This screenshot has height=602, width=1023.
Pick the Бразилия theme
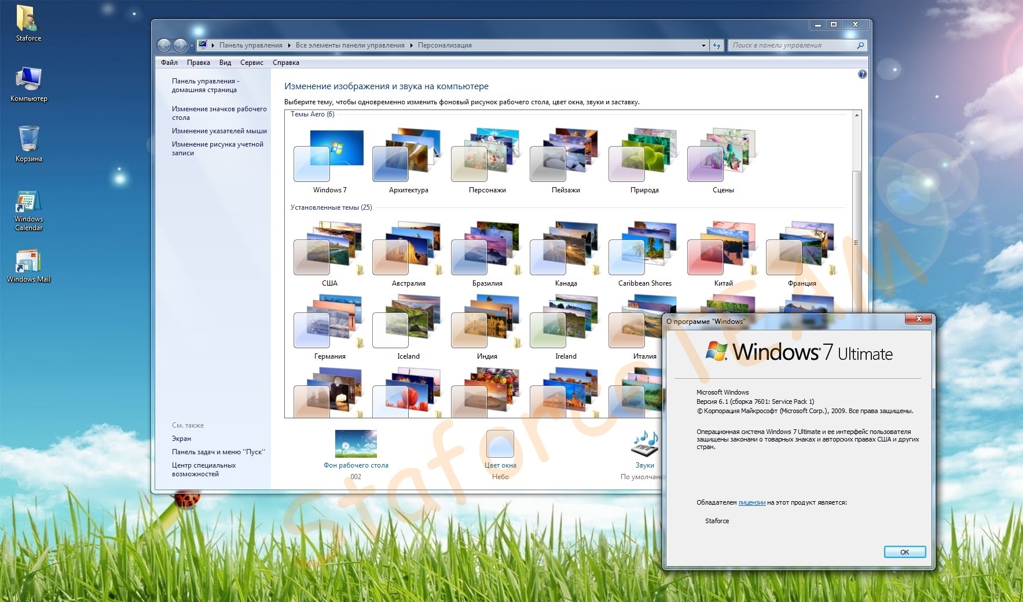coord(487,254)
